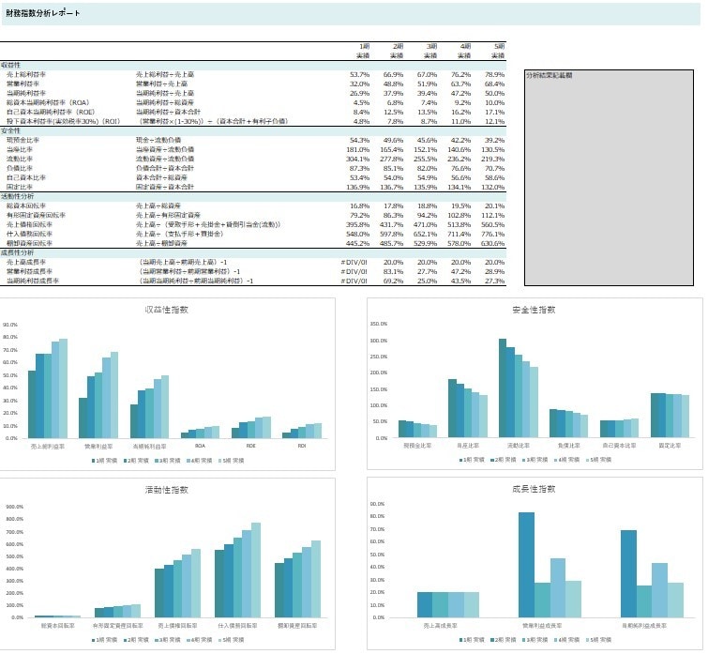
Task: Select the ROI axis label in 収益性指数 chart
Action: (302, 447)
